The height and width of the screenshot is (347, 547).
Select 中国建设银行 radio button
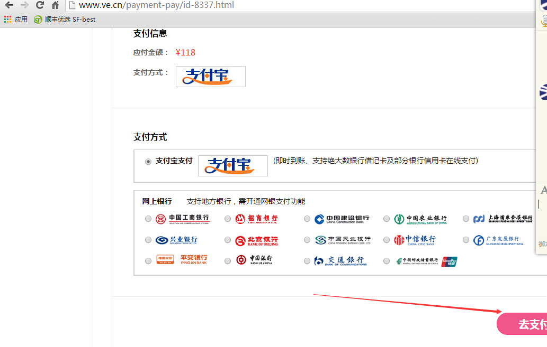tap(307, 219)
